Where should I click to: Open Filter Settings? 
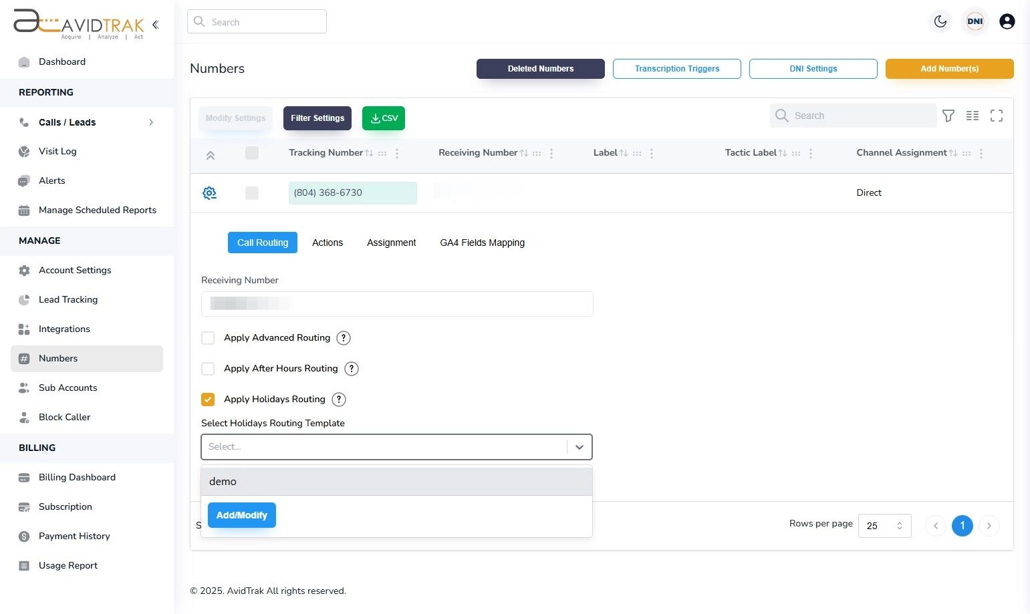pyautogui.click(x=317, y=118)
